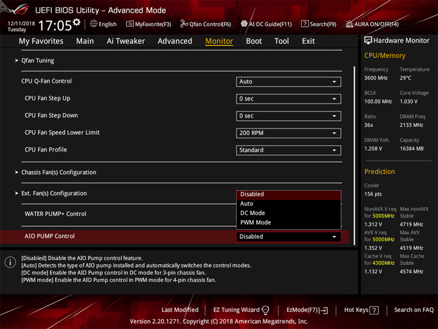Click CPU Fan Speed Lower Limit label

[62, 133]
